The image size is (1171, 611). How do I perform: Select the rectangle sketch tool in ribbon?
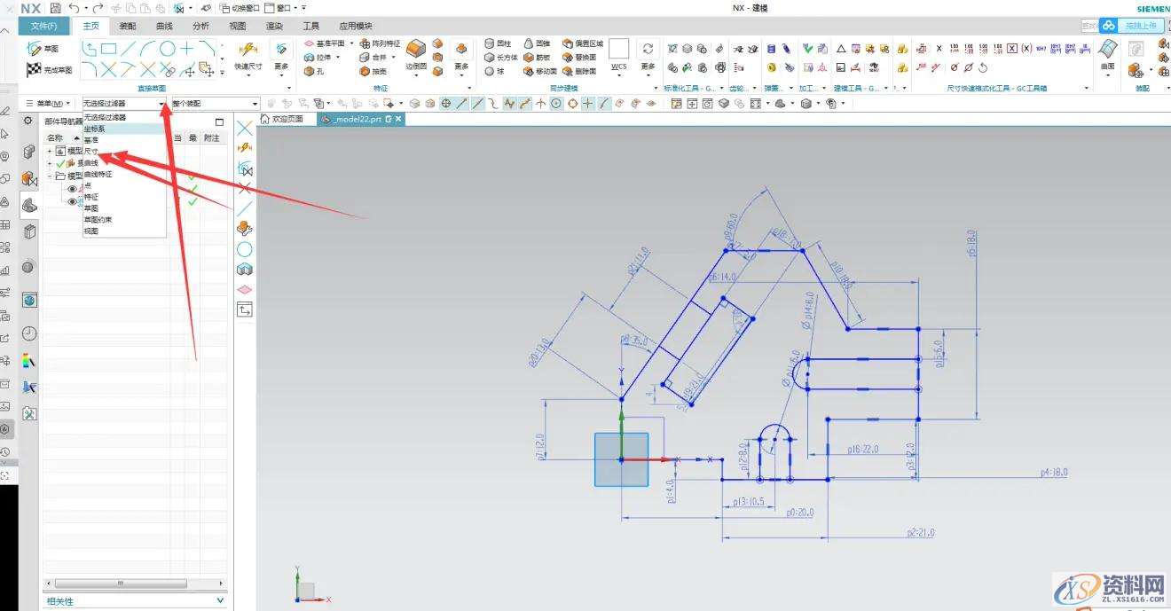point(108,49)
